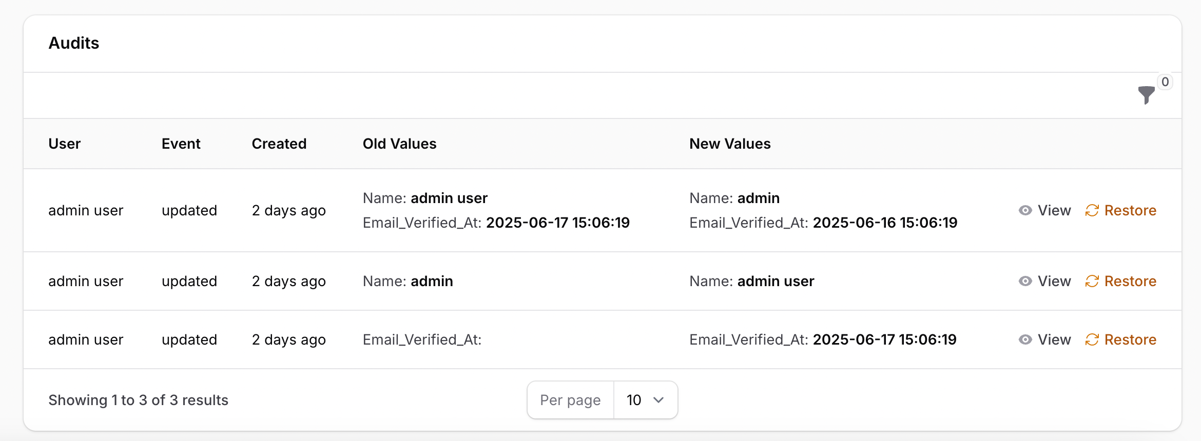Click the Old Values column header
This screenshot has width=1201, height=441.
399,144
